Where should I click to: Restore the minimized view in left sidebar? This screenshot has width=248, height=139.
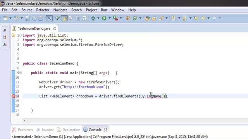[5, 31]
